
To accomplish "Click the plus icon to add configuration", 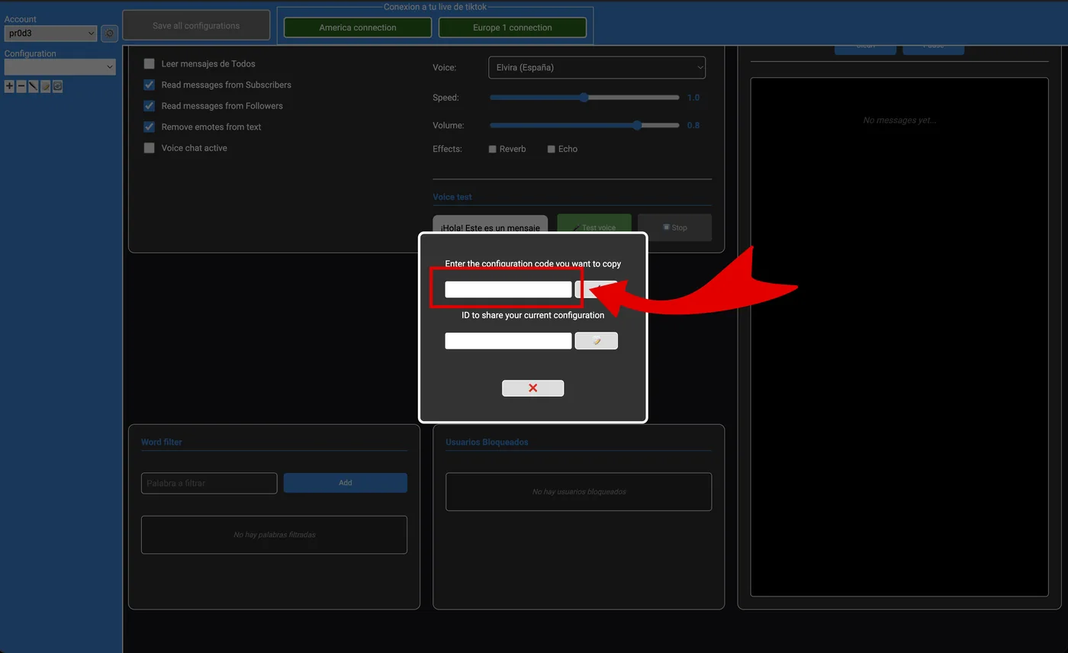I will pyautogui.click(x=9, y=87).
